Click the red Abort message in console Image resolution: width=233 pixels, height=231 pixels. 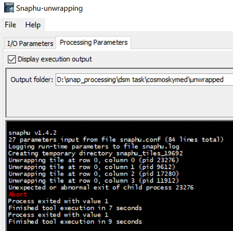tap(18, 194)
